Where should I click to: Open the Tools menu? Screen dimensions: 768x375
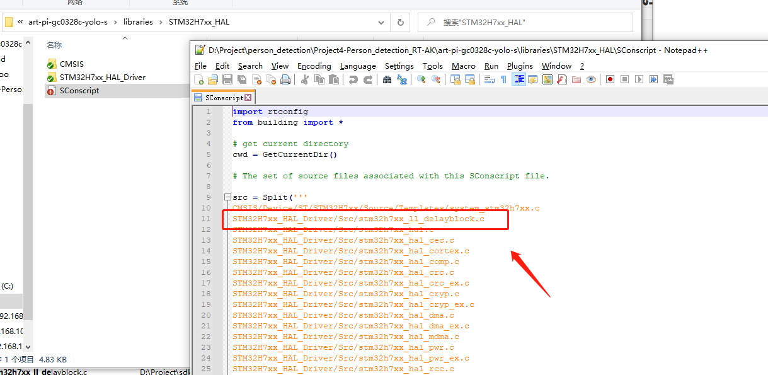coord(433,66)
